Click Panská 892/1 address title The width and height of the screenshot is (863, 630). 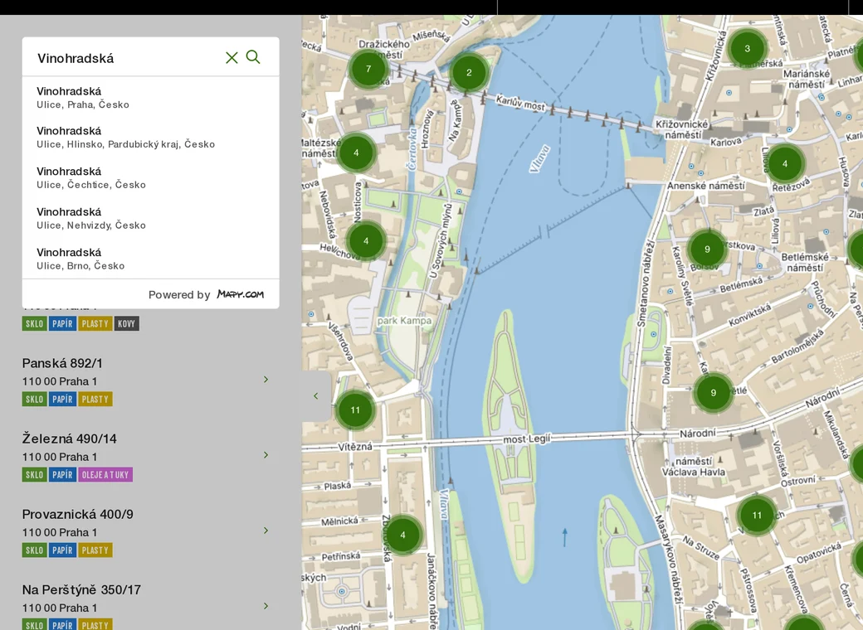[x=62, y=363]
